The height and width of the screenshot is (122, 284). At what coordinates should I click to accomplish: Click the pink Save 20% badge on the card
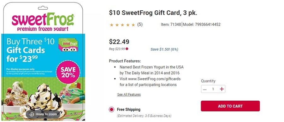[68, 72]
